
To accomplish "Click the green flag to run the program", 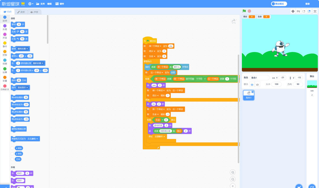I will (244, 11).
